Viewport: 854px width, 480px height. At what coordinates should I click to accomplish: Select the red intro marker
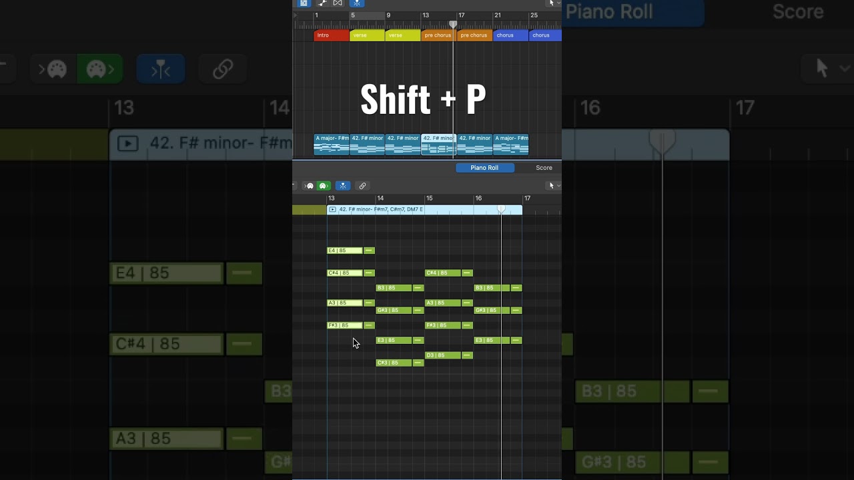(331, 35)
